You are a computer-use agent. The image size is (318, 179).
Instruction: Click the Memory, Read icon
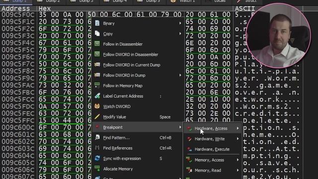[189, 170]
